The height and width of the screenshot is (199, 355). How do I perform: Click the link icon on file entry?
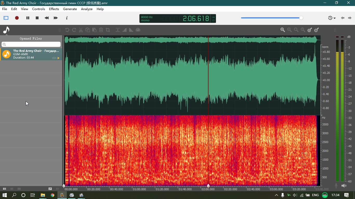pos(54,58)
